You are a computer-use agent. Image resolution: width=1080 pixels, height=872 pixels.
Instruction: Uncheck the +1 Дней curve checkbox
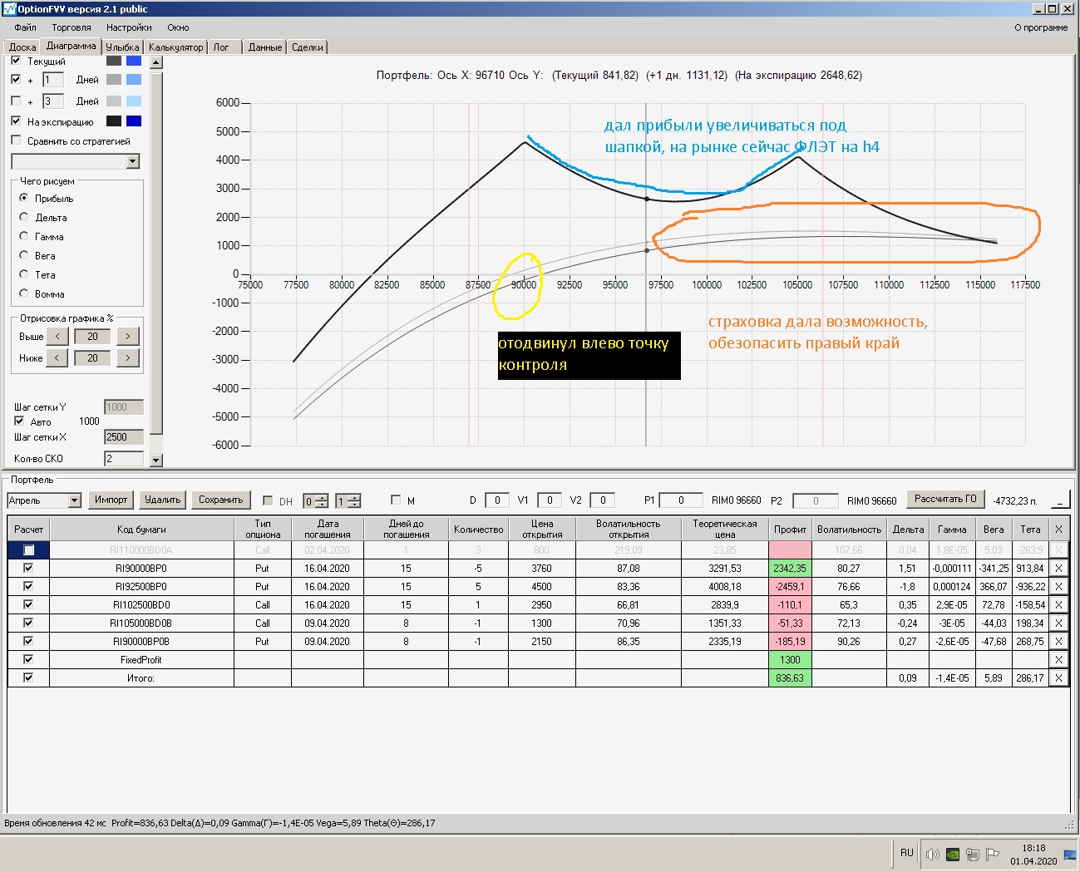click(16, 80)
